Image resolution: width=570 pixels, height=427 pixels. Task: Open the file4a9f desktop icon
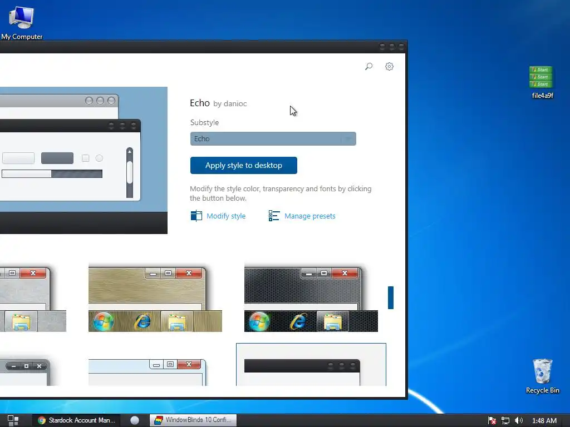point(542,82)
